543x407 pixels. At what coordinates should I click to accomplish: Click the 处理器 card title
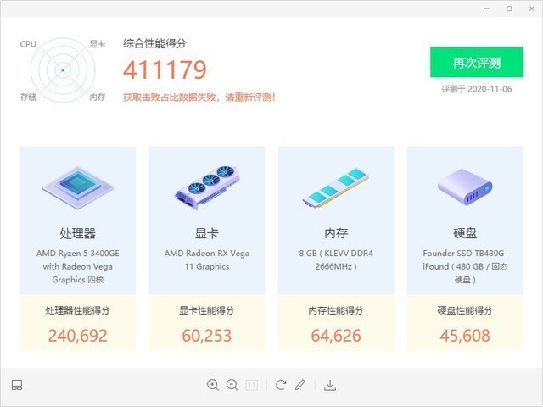click(x=78, y=233)
